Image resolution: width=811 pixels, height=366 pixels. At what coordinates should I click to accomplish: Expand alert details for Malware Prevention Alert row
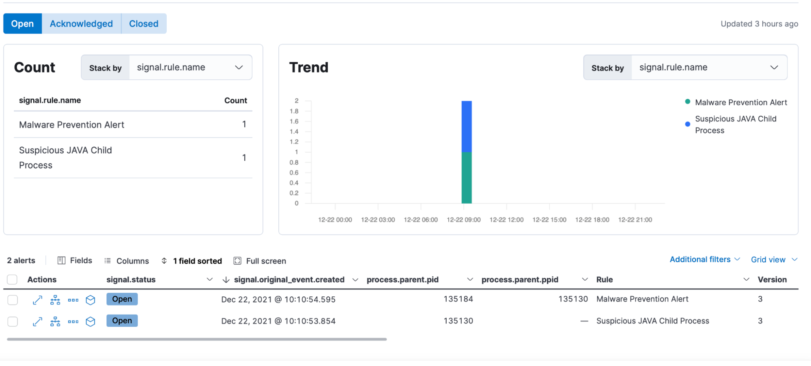point(37,300)
